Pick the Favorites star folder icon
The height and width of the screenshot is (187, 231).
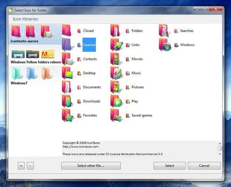(67, 115)
